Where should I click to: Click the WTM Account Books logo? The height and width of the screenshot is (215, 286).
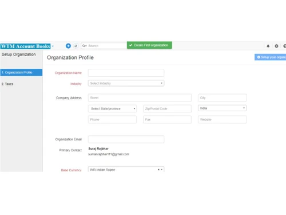26,46
